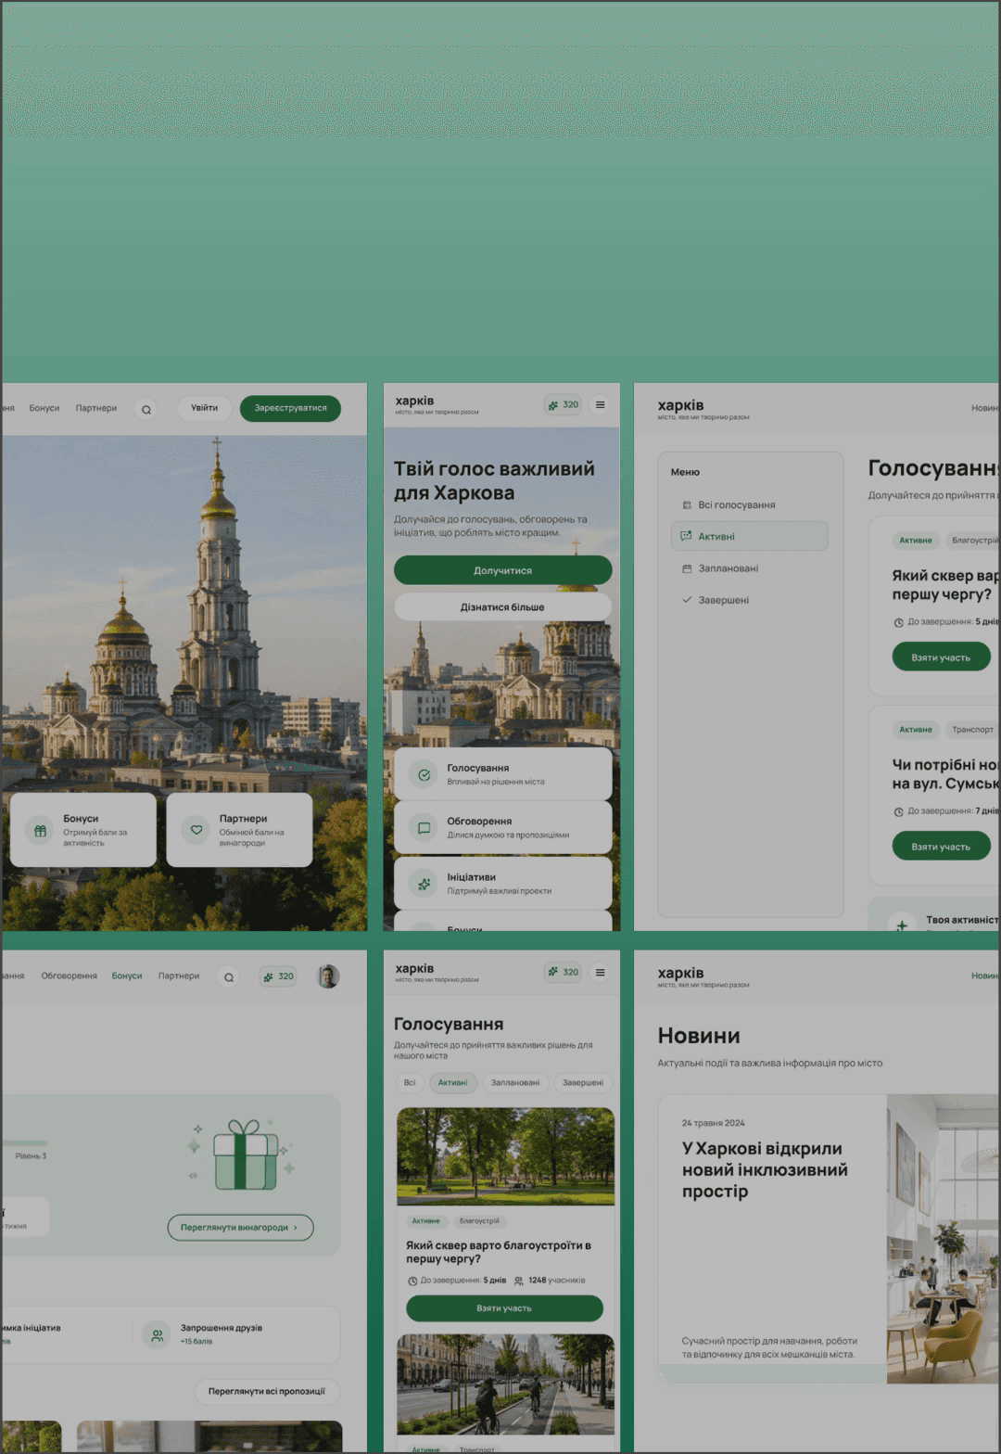Viewport: 1001px width, 1454px height.
Task: Tap the green 'Долучитися' button
Action: point(502,570)
